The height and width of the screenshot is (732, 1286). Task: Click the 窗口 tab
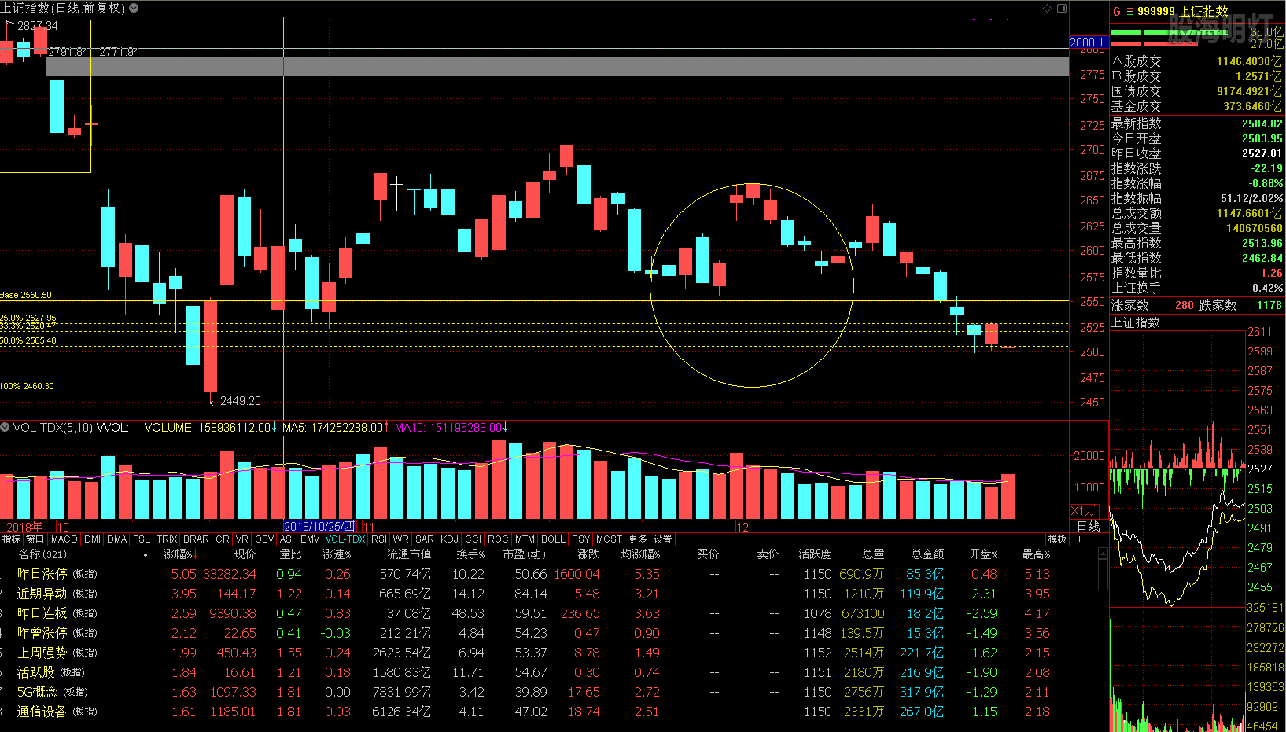coord(35,539)
